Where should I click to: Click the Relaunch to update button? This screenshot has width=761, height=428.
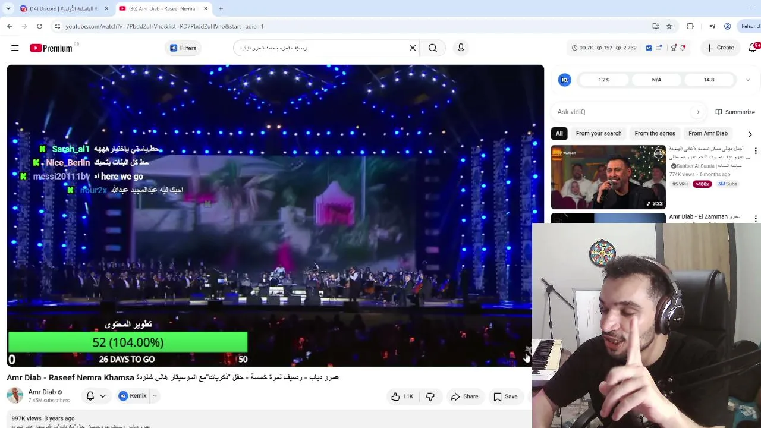click(750, 26)
